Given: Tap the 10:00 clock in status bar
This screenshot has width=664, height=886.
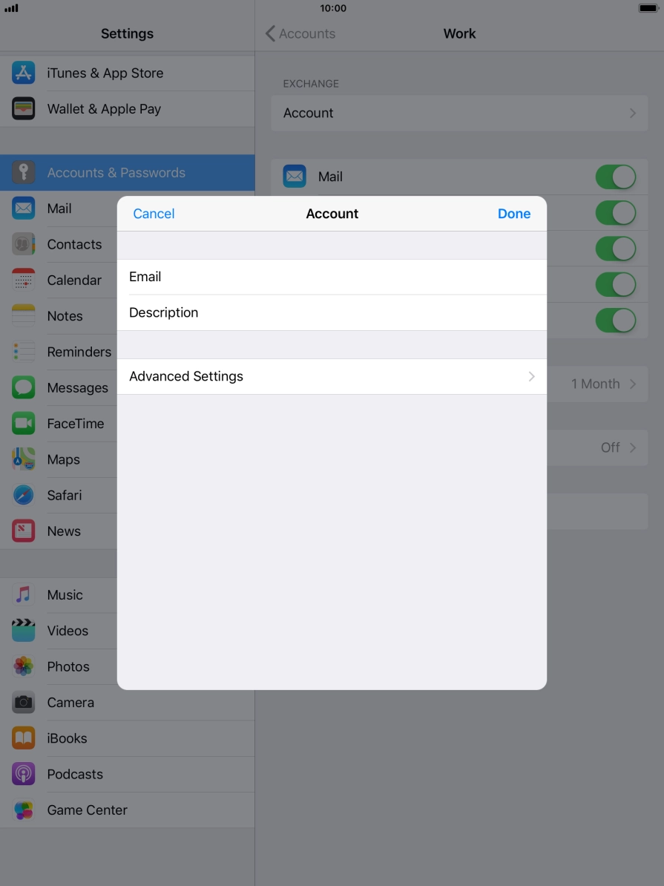Looking at the screenshot, I should (333, 8).
